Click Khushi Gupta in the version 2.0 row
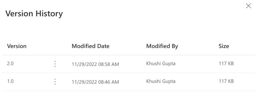The width and height of the screenshot is (258, 108). click(x=161, y=64)
